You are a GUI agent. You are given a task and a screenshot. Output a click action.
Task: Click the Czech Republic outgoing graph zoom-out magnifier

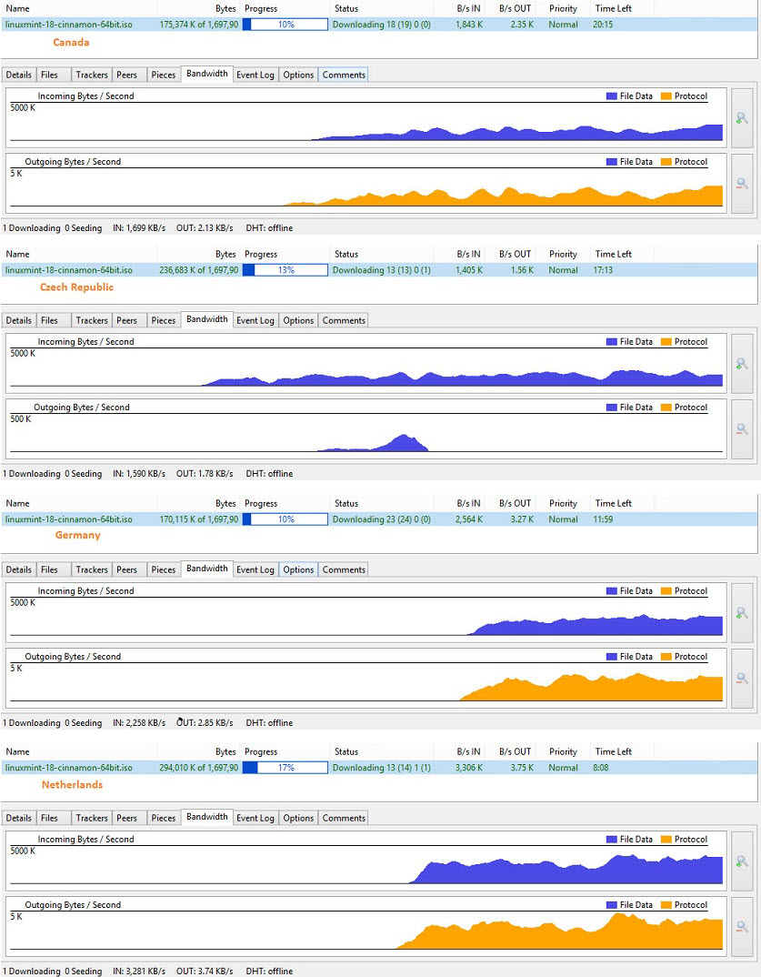pos(742,429)
